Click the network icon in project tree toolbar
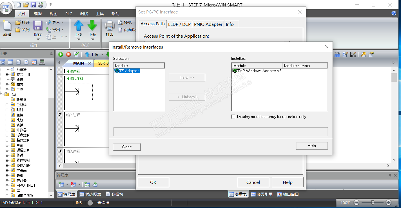 coord(42,62)
